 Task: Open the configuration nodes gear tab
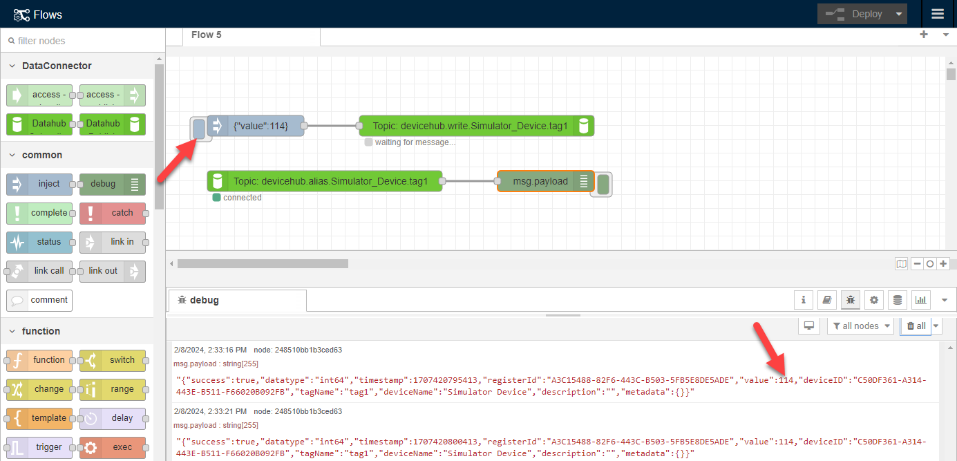tap(874, 300)
